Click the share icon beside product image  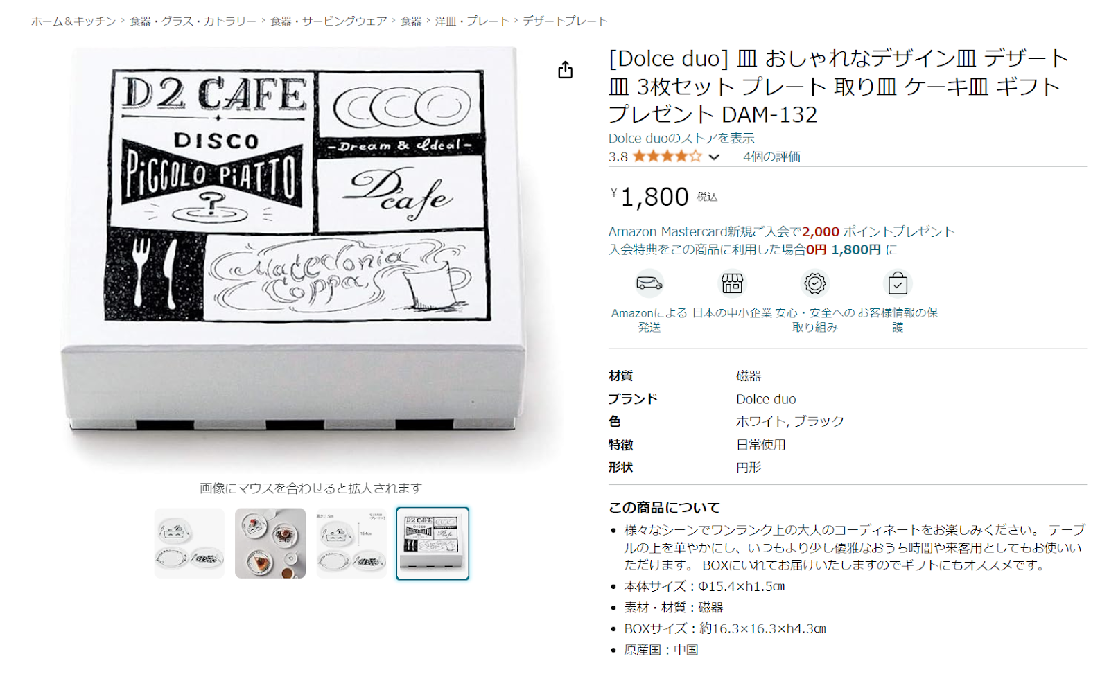(x=566, y=70)
